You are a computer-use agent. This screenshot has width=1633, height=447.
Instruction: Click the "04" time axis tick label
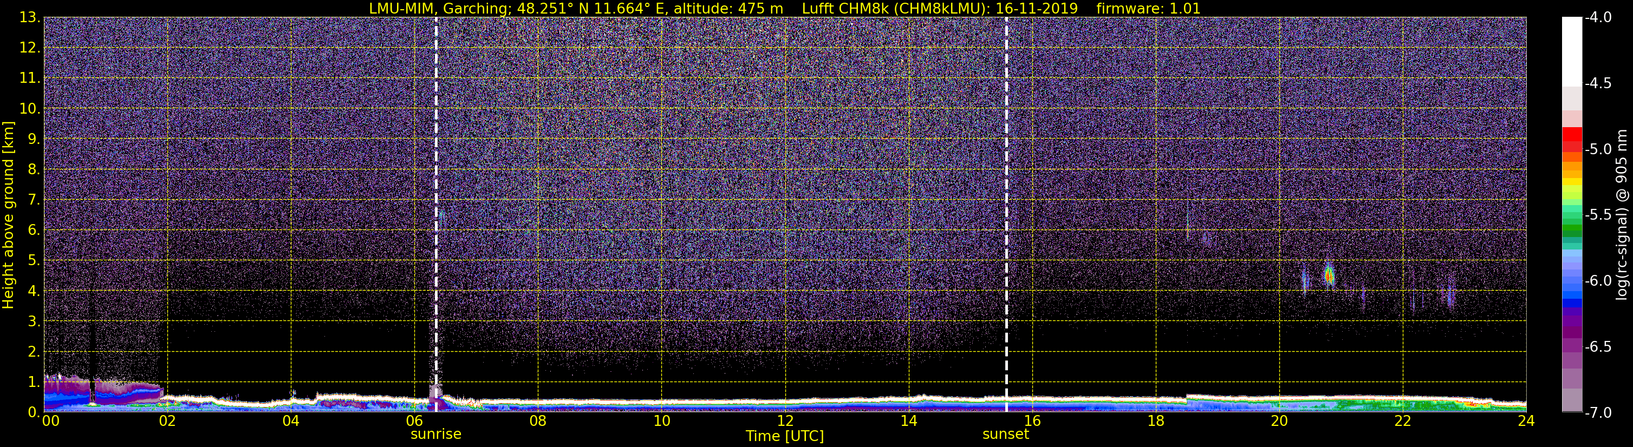tap(291, 421)
